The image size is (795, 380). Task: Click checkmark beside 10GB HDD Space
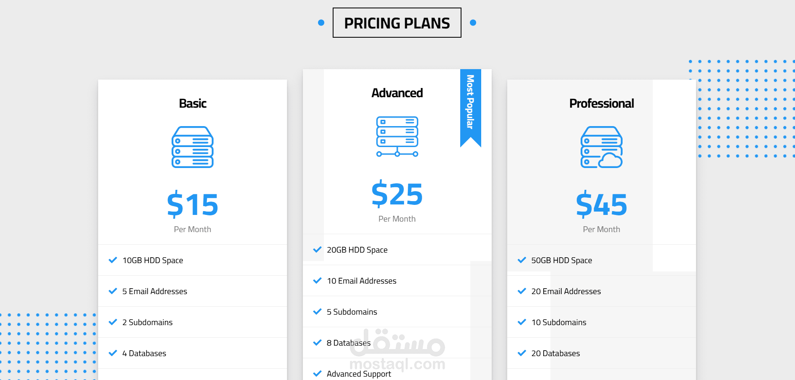113,260
